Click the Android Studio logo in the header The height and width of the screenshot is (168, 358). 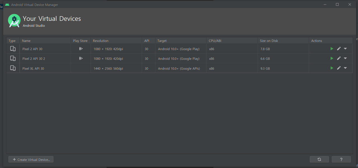click(14, 21)
